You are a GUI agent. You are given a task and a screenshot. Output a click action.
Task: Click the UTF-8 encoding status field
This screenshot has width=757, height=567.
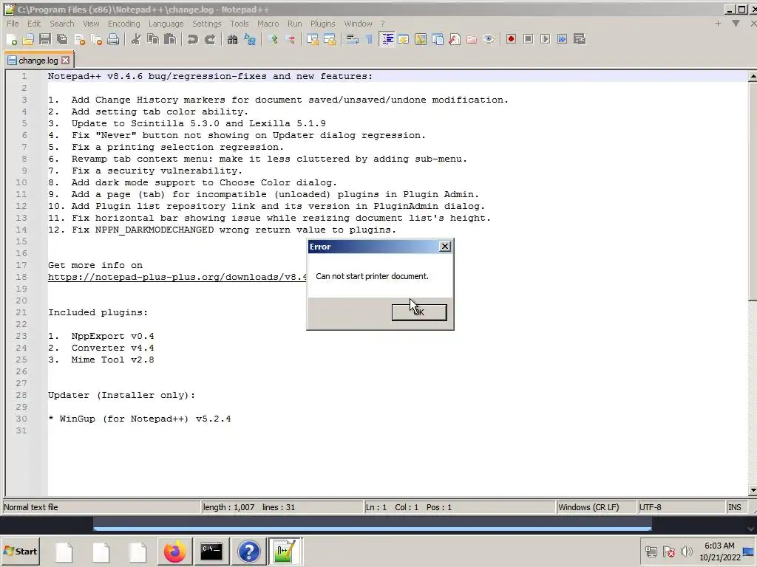point(681,507)
